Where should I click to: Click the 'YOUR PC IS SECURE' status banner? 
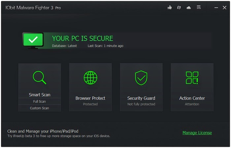82,38
